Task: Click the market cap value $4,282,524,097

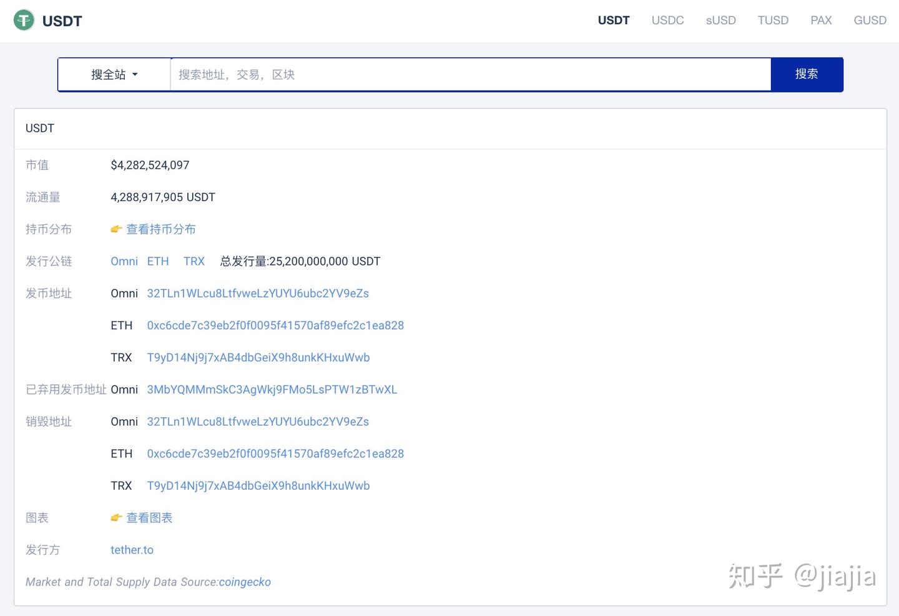Action: [150, 165]
